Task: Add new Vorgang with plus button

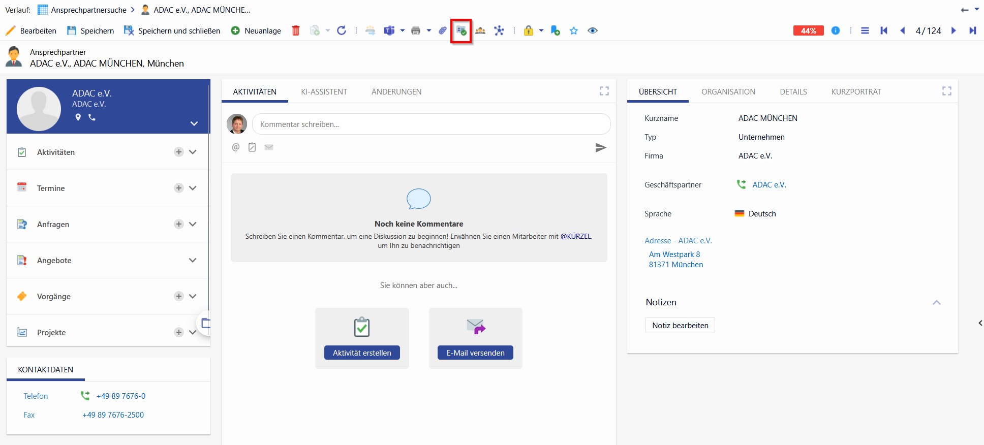Action: [179, 296]
